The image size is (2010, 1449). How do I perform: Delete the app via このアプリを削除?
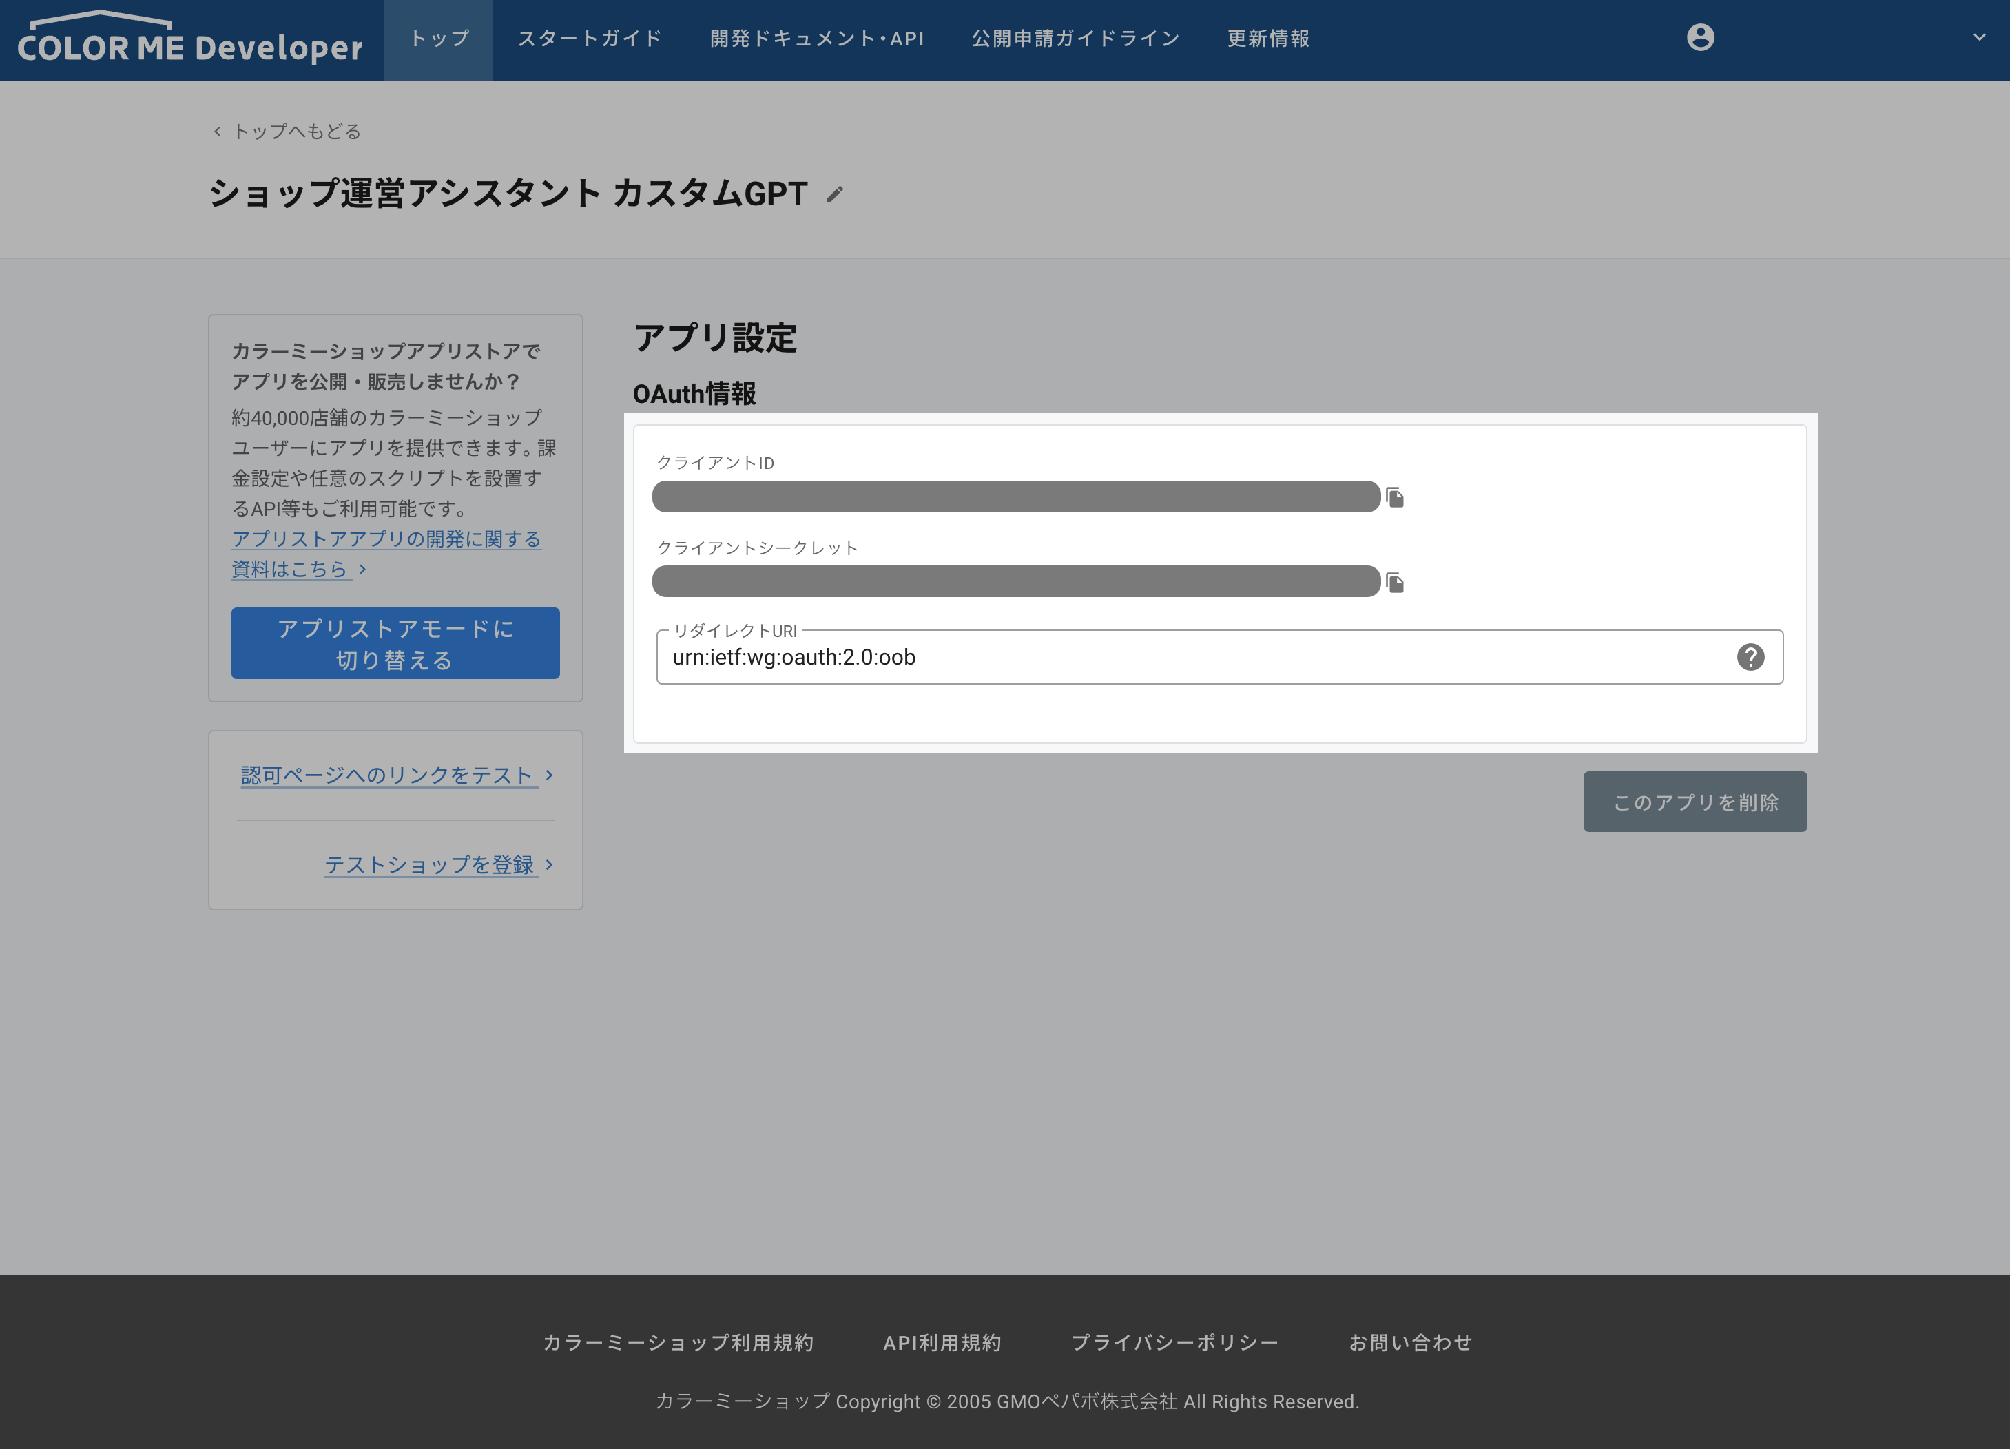(x=1695, y=801)
